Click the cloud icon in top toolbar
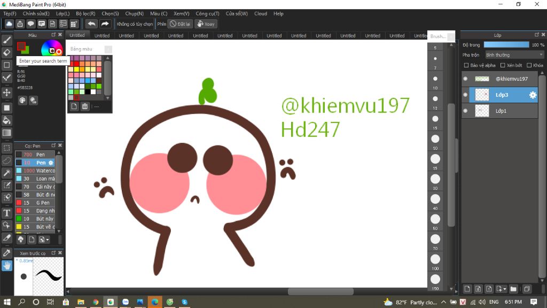The height and width of the screenshot is (308, 547). pos(9,24)
